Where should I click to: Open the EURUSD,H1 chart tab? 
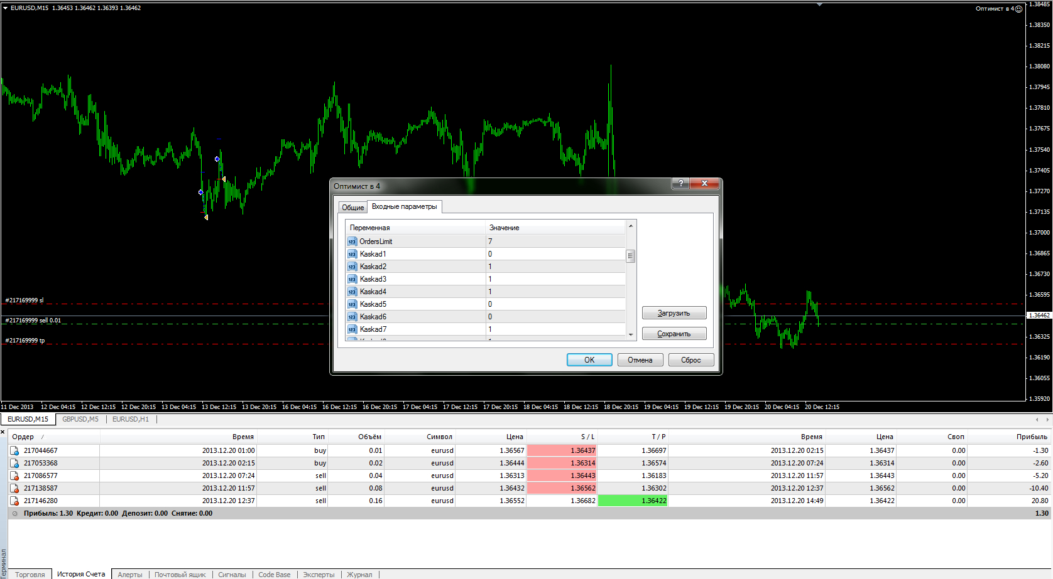[x=131, y=419]
